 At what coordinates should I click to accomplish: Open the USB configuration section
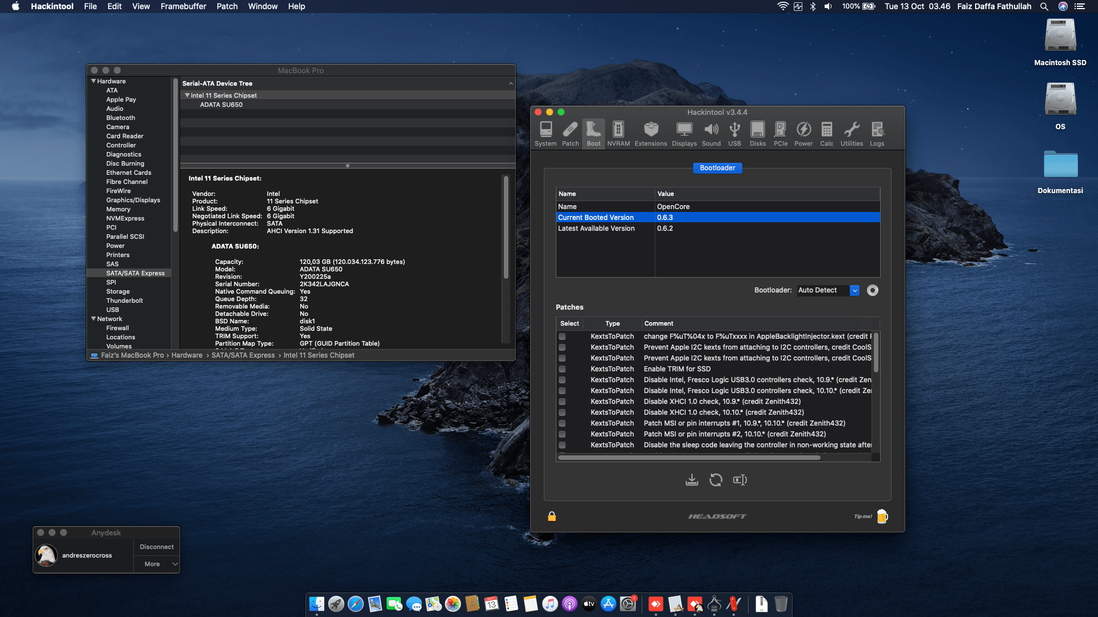[734, 133]
